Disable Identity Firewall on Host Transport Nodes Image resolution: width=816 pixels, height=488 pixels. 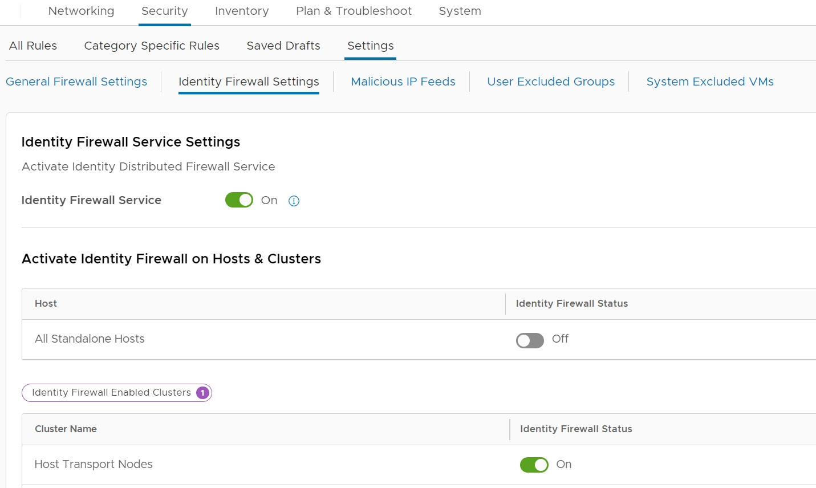[x=534, y=465]
